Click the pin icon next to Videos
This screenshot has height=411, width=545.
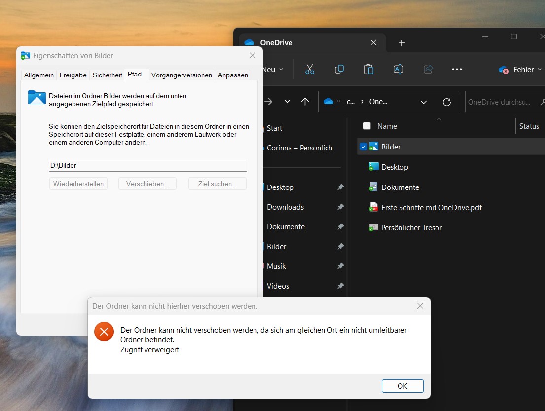point(340,286)
